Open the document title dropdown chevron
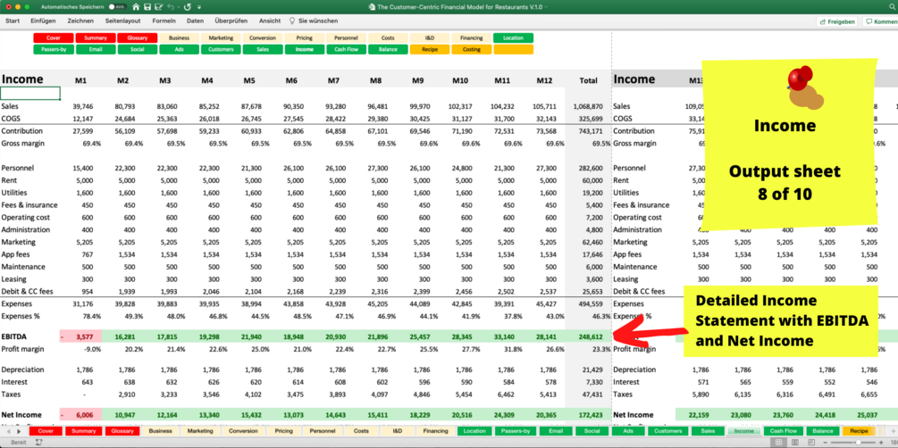This screenshot has width=898, height=448. [546, 7]
